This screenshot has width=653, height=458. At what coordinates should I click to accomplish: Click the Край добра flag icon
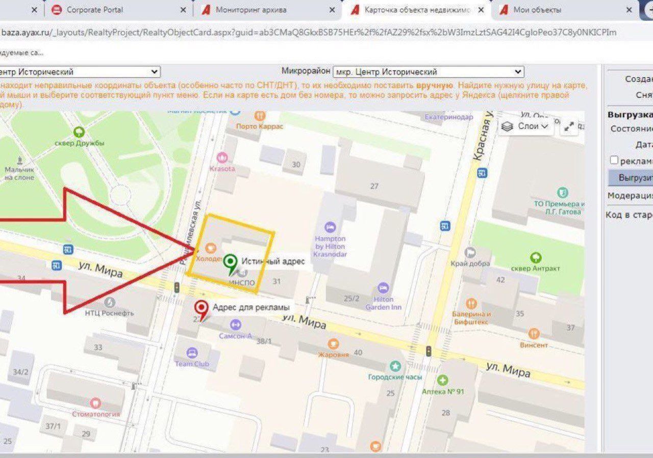click(470, 252)
